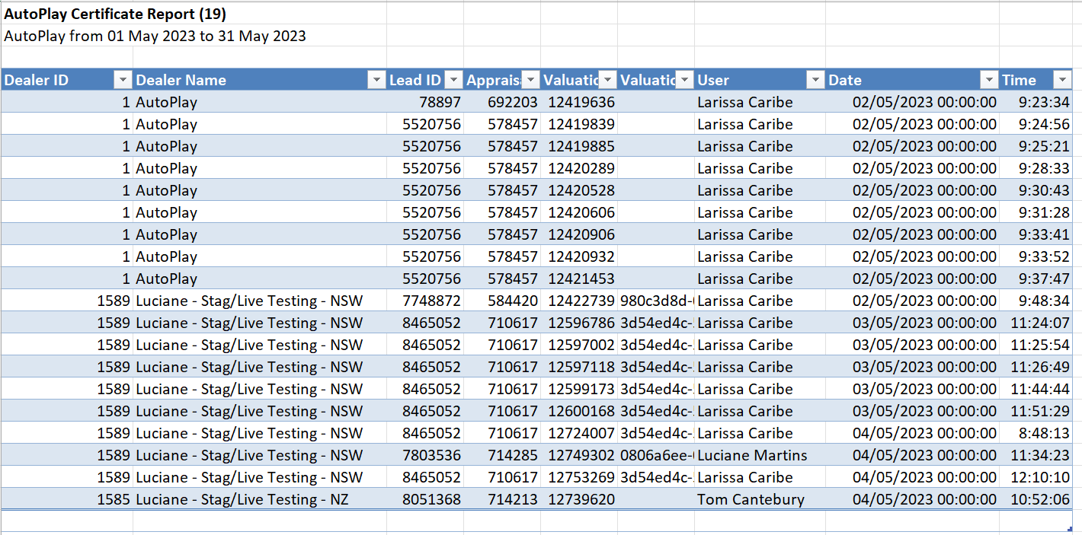The height and width of the screenshot is (535, 1082).
Task: Select time cell 9:37:47
Action: tap(1036, 279)
